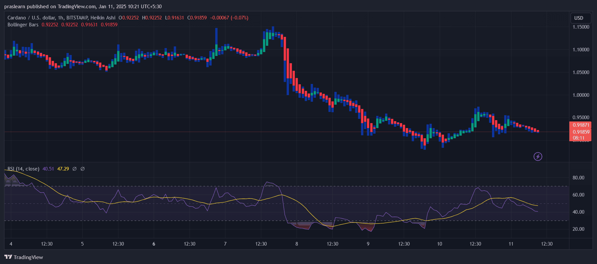Image resolution: width=597 pixels, height=264 pixels.
Task: Click the Heikin Ashi chart type label
Action: tap(103, 18)
